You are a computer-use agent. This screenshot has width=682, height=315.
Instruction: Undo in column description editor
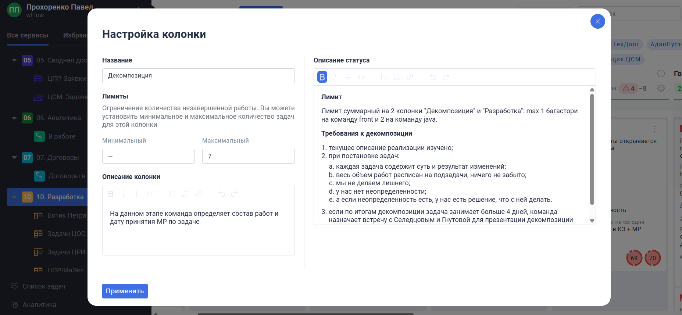click(221, 194)
